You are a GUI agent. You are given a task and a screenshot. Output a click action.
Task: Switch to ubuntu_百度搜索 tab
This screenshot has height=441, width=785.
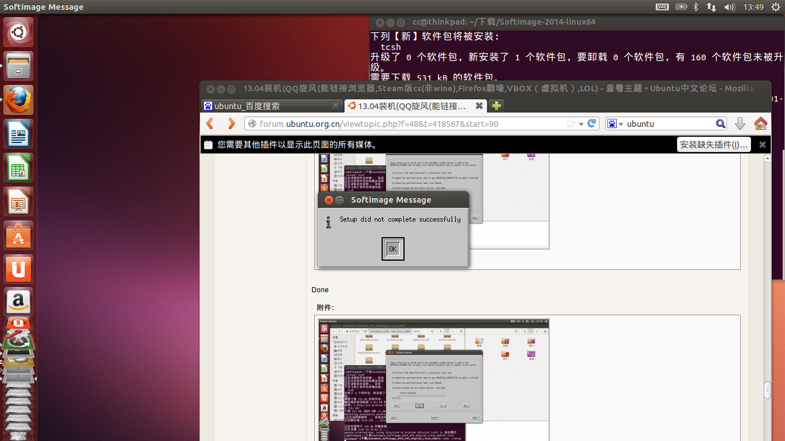point(272,106)
